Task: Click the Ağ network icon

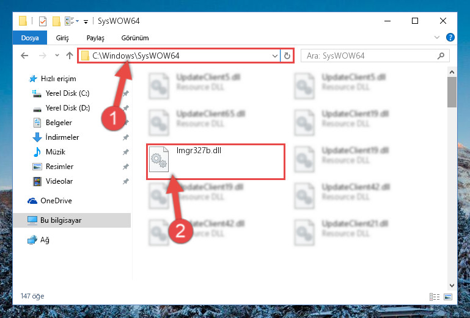Action: [32, 240]
